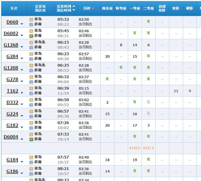Screen dimensions: 201x181
Task: Click business-class 有 for train G278
Action: point(107,79)
